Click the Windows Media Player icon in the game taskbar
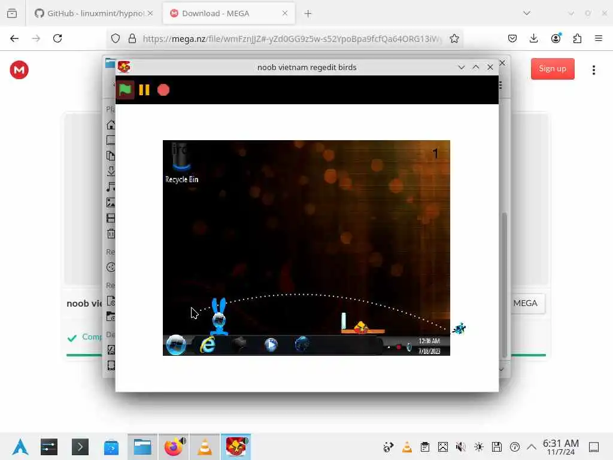The image size is (613, 460). [271, 344]
